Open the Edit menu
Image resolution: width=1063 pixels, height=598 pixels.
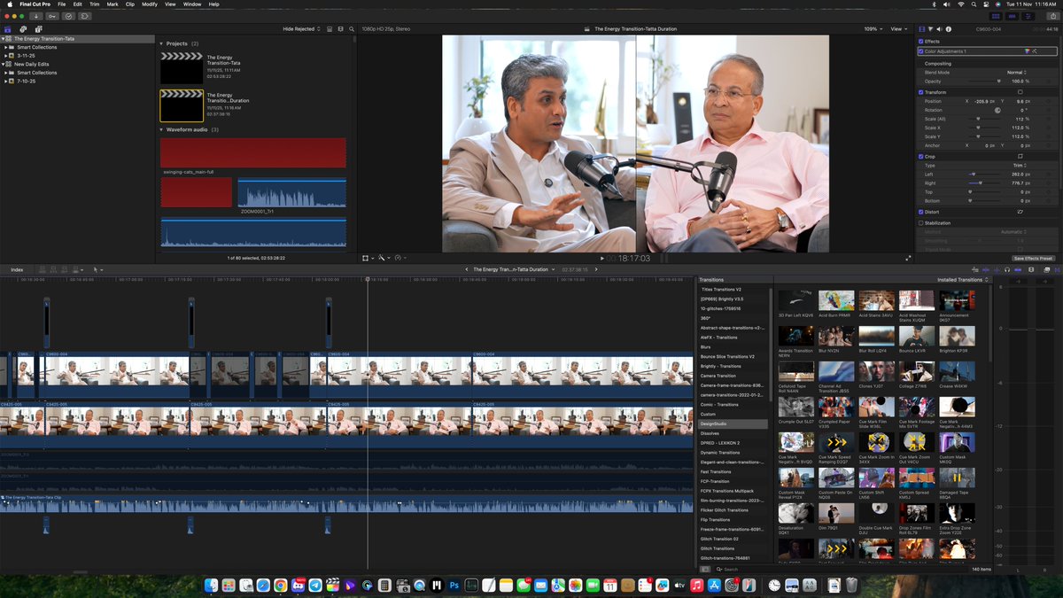pyautogui.click(x=78, y=4)
